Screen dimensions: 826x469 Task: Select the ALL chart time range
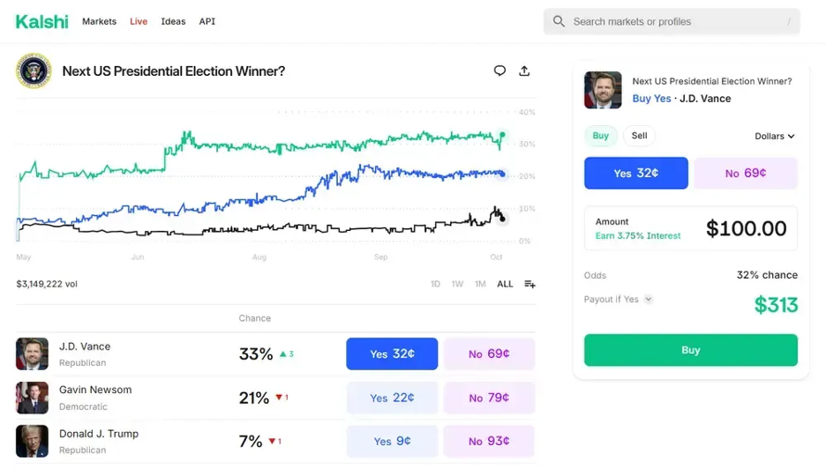(x=505, y=284)
